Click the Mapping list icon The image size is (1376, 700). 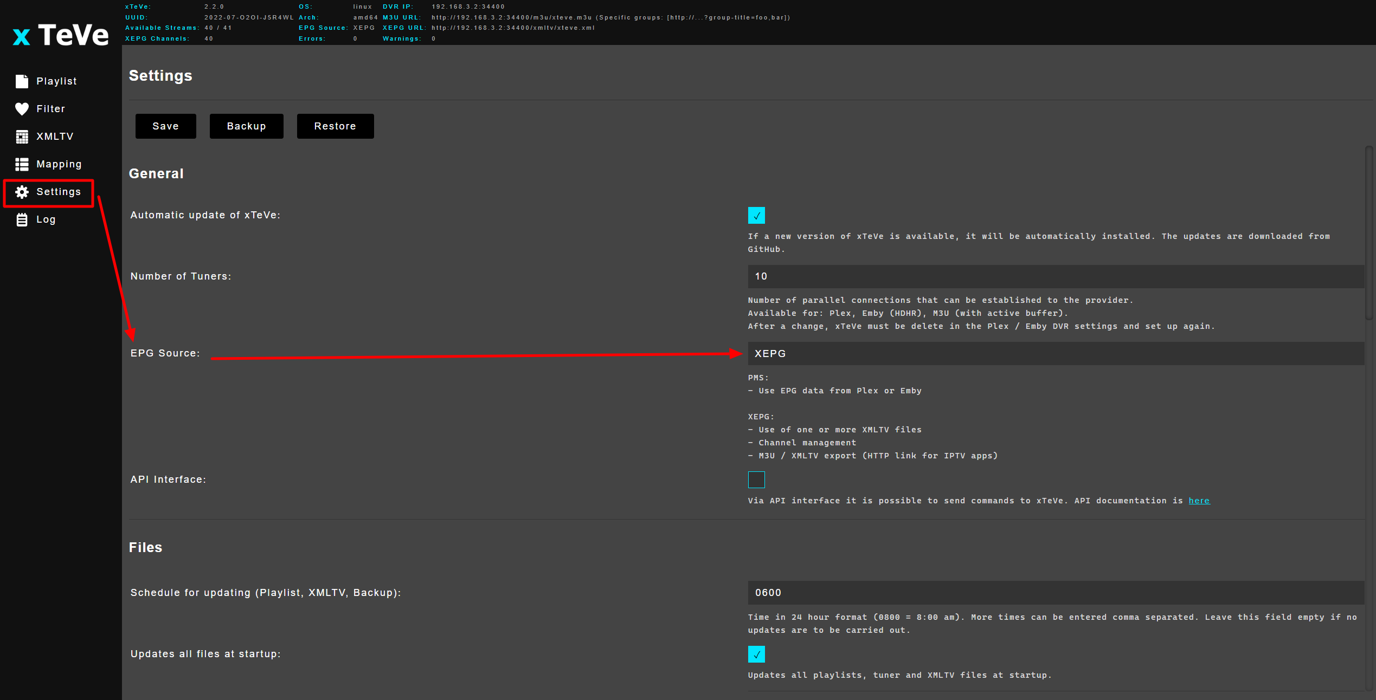coord(22,164)
